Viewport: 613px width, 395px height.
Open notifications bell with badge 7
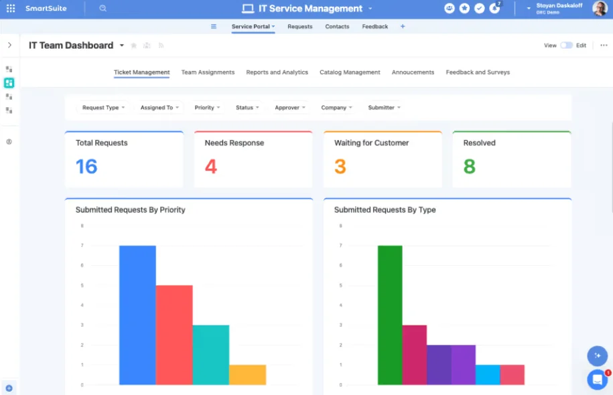(x=494, y=8)
